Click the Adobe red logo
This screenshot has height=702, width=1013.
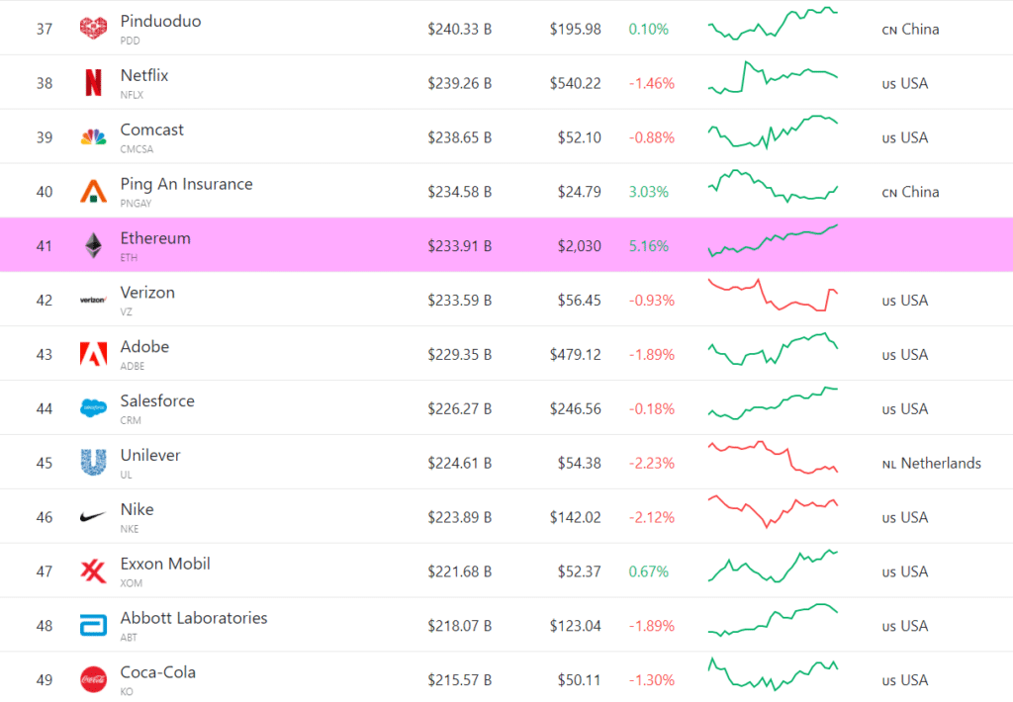(x=93, y=354)
